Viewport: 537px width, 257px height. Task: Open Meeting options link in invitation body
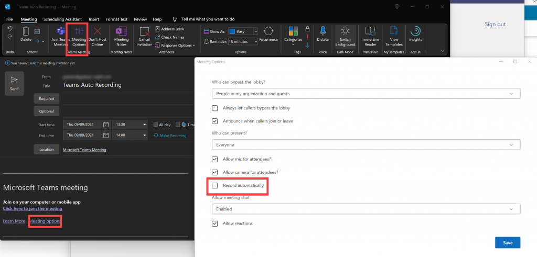coord(45,221)
